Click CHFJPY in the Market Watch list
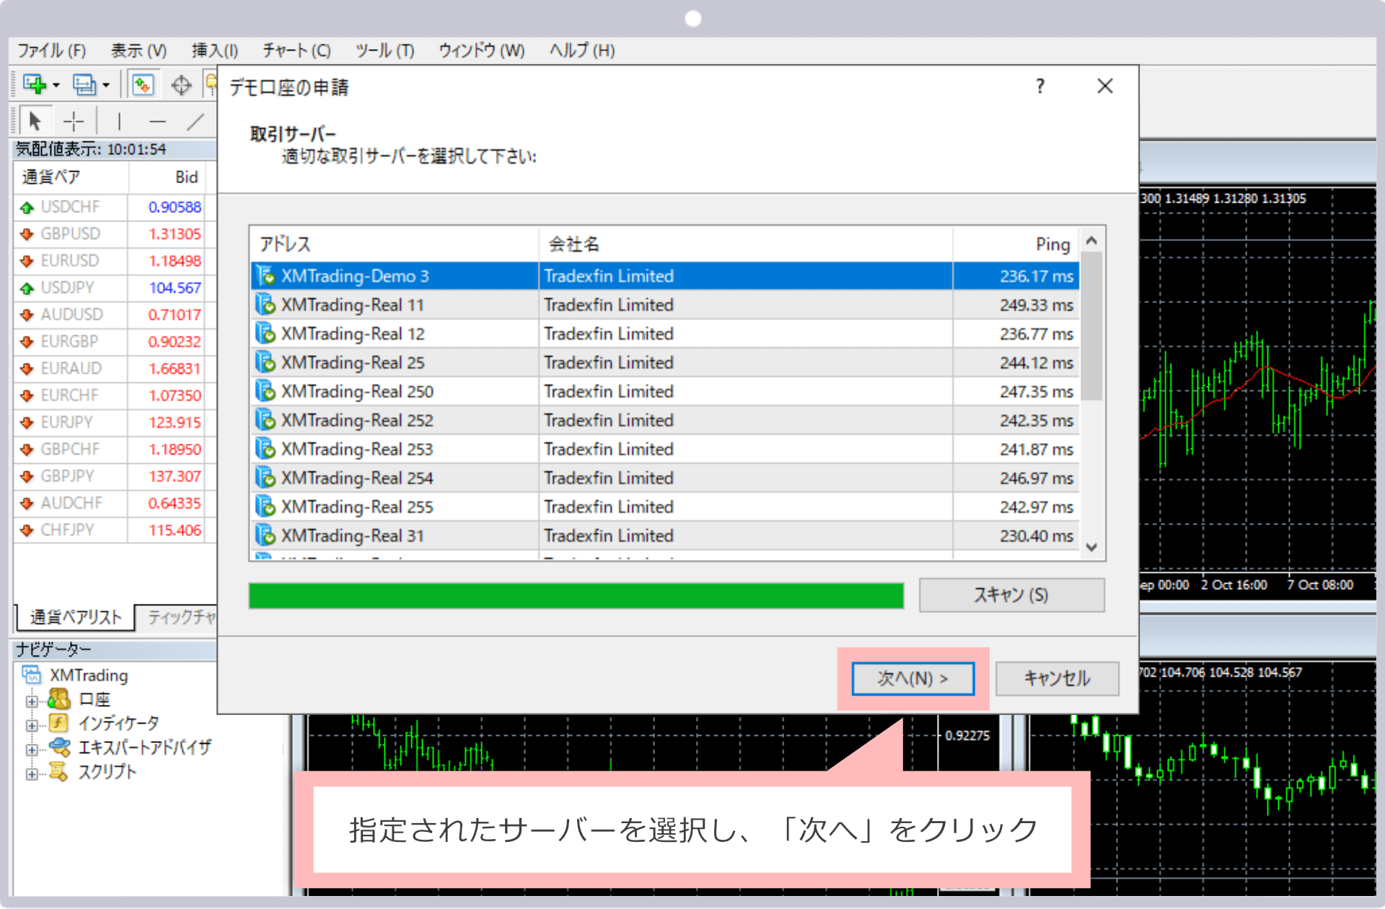The width and height of the screenshot is (1385, 909). tap(67, 530)
